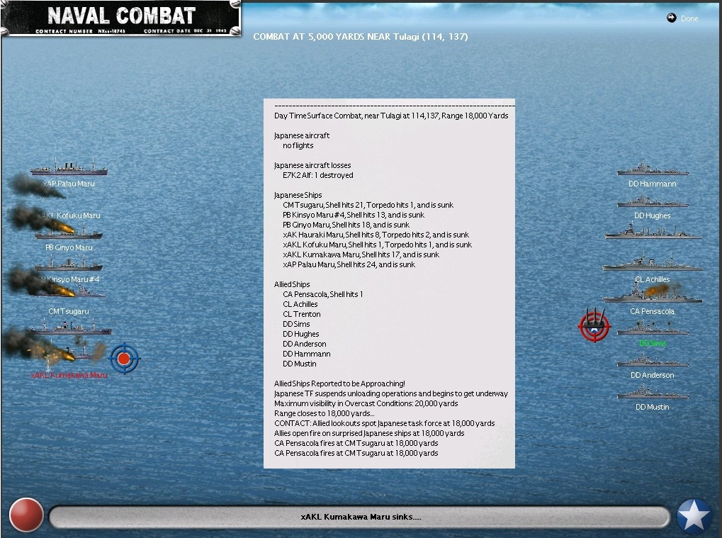Viewport: 722px width, 538px height.
Task: Select the DD Mustin ship silhouette
Action: tap(653, 393)
